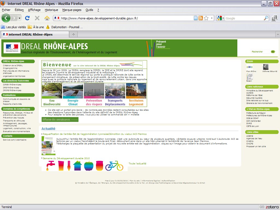Open the search engine selector dropdown
The height and width of the screenshot is (210, 280).
[x=223, y=18]
